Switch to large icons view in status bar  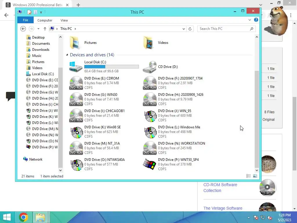pyautogui.click(x=255, y=176)
